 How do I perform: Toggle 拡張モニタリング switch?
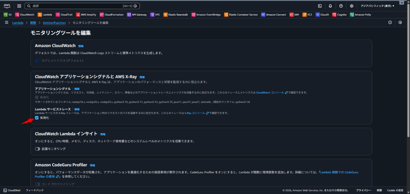[x=37, y=149]
